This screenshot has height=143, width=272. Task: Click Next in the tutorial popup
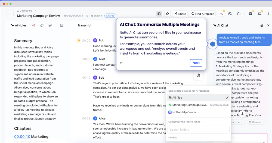pos(196,63)
